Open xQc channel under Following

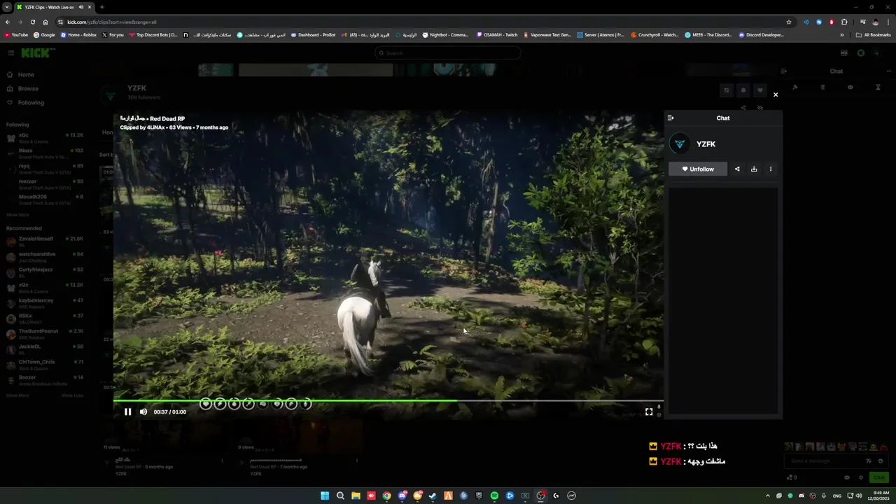click(45, 137)
